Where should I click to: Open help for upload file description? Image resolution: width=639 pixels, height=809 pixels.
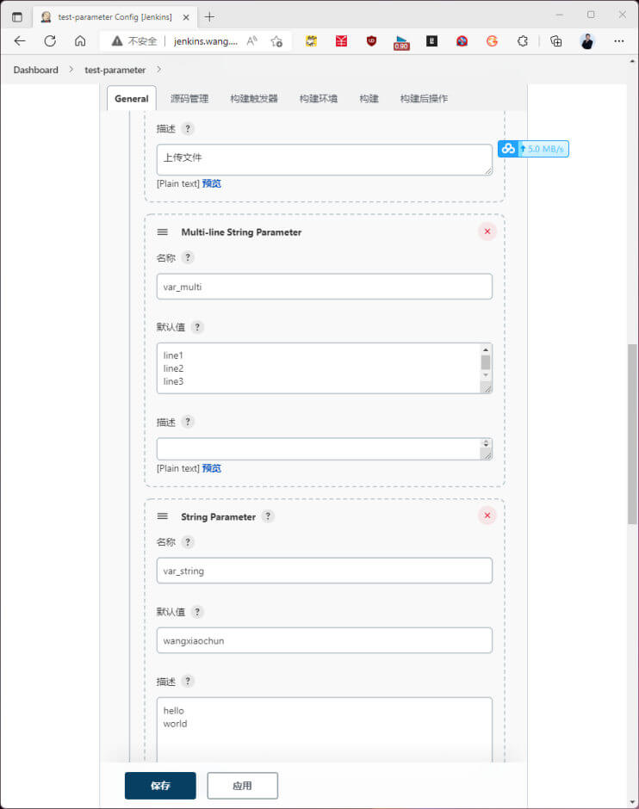tap(188, 128)
